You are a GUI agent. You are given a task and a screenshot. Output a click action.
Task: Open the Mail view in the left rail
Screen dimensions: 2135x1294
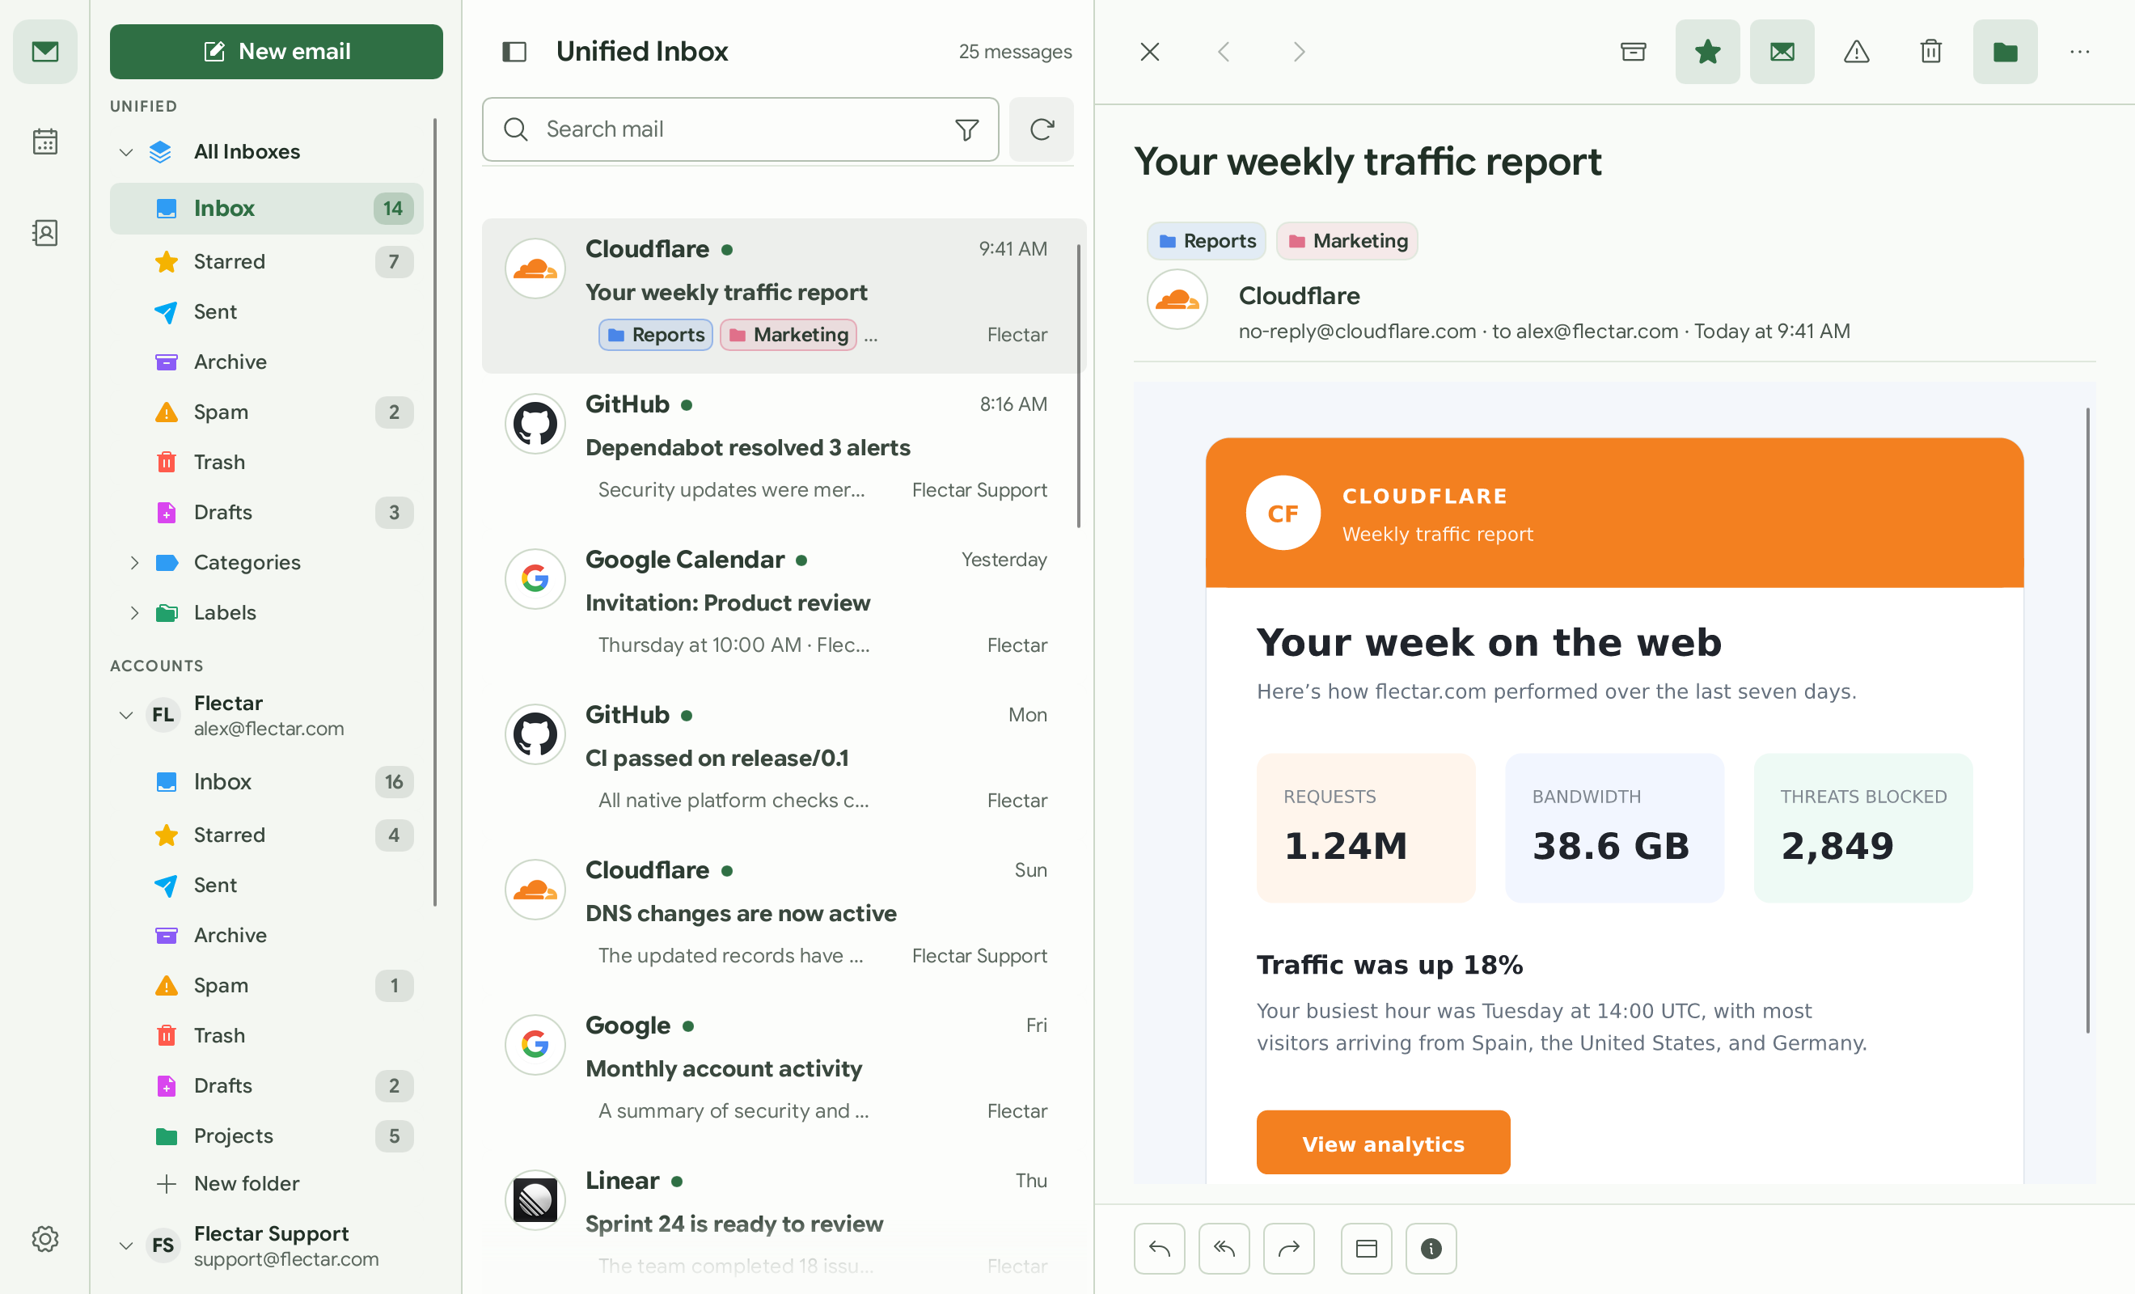click(x=45, y=51)
